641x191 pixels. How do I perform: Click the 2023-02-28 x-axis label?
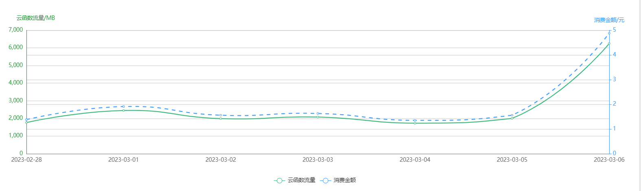[26, 160]
